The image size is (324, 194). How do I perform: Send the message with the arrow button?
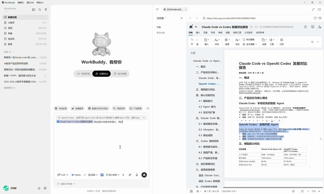tap(144, 175)
